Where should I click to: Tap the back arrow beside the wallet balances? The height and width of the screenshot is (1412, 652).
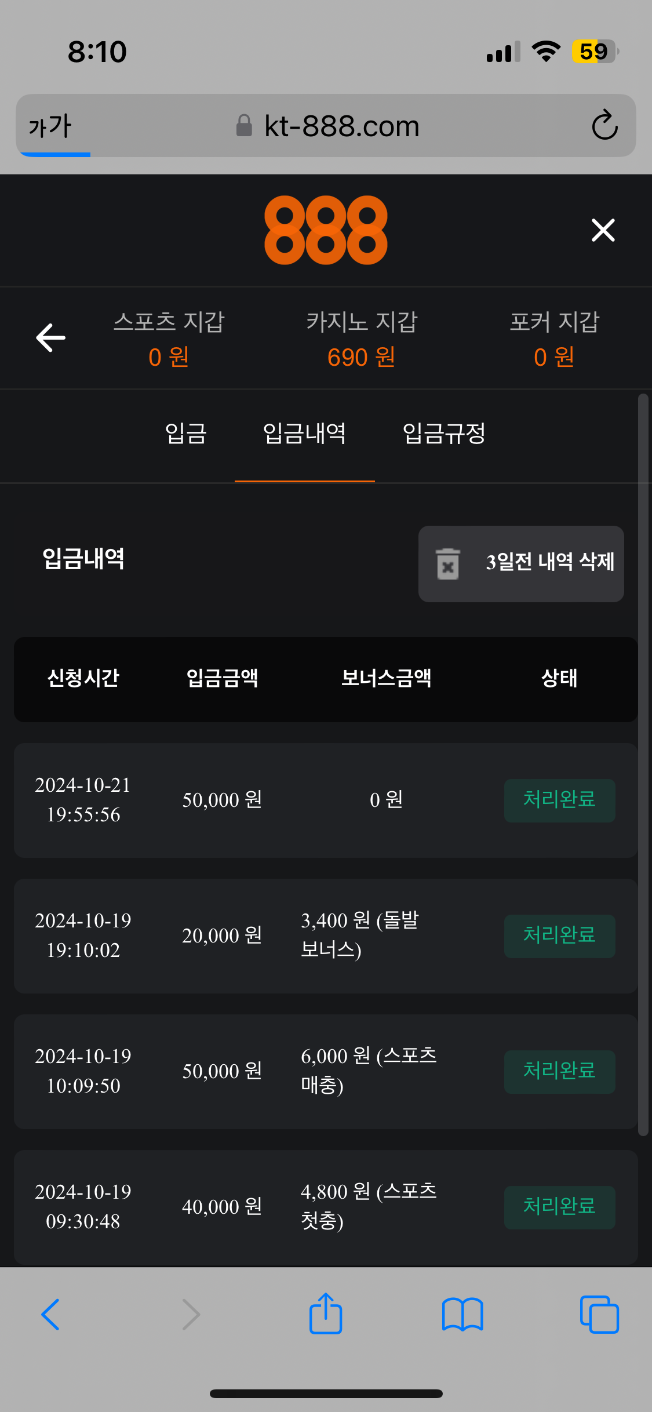tap(51, 338)
